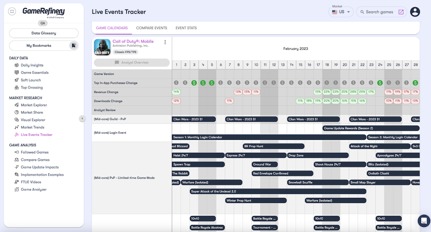Open the chat support widget
Viewport: 431px width, 232px height.
tap(424, 220)
